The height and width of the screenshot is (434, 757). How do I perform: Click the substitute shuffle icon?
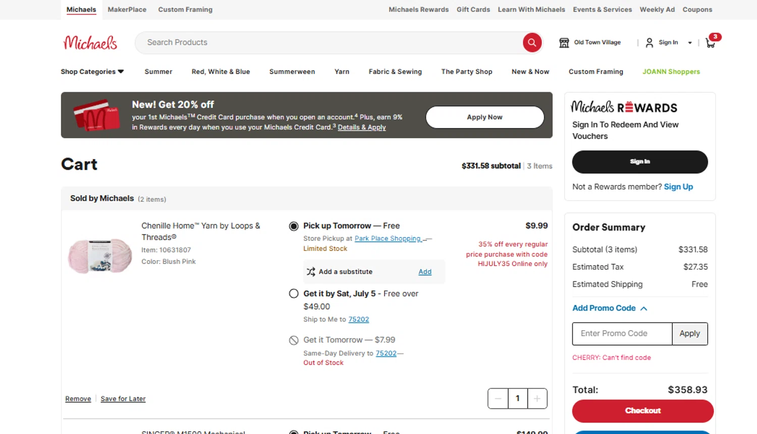pos(311,272)
